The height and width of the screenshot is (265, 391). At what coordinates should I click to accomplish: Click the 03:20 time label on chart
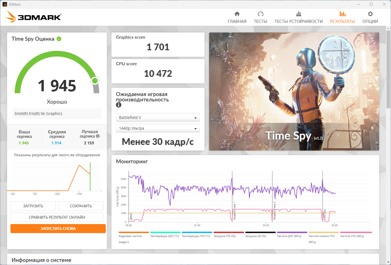[266, 225]
